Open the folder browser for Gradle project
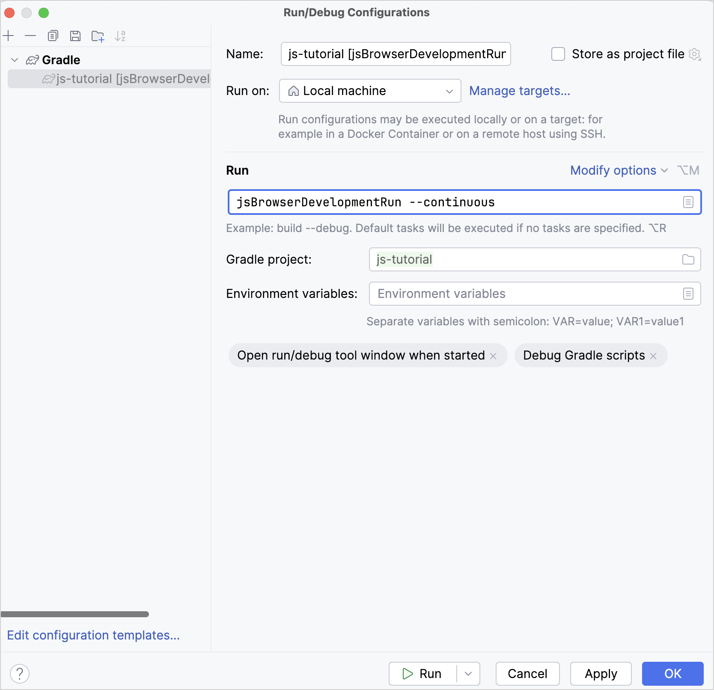Viewport: 714px width, 690px height. [688, 259]
